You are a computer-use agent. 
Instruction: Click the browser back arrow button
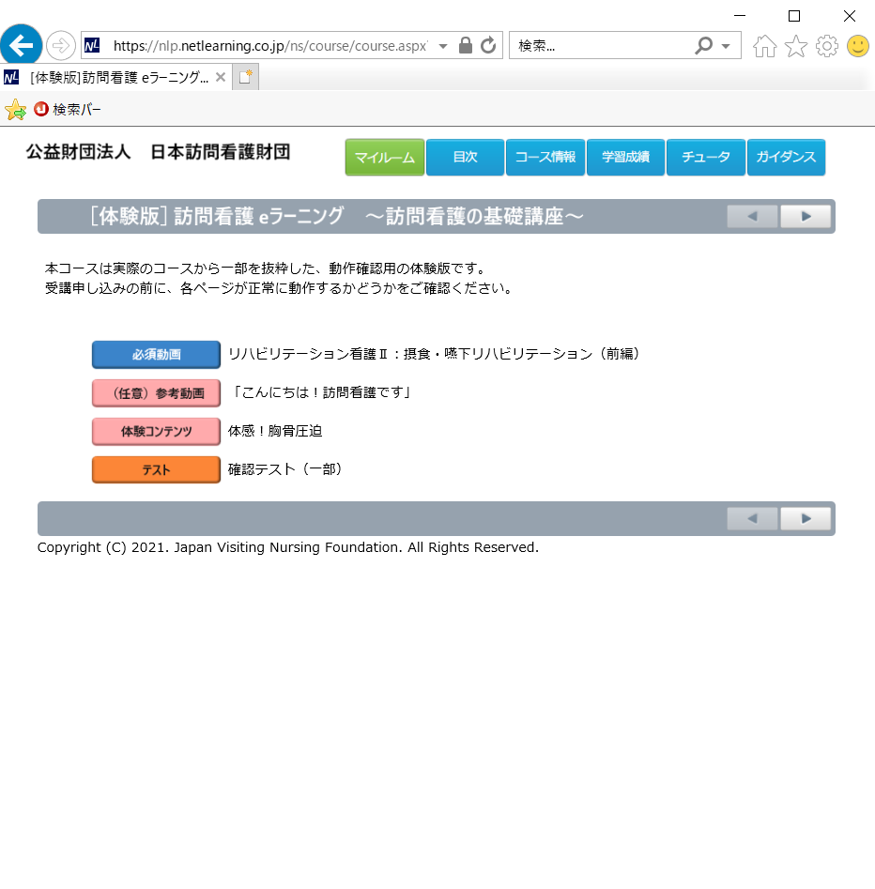21,45
